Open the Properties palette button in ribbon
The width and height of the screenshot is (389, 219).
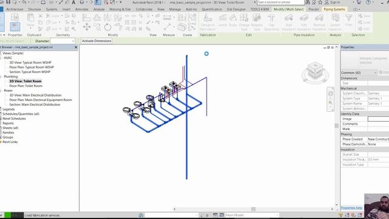[x=15, y=27]
